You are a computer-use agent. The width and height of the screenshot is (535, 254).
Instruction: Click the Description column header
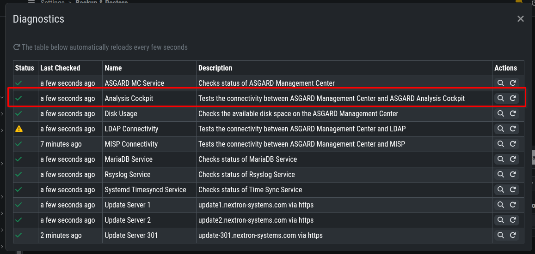[215, 68]
